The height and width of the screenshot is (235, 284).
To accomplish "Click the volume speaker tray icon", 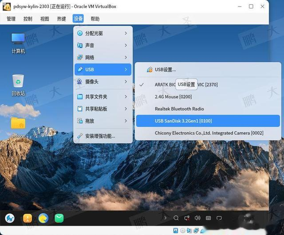I will pos(197,218).
